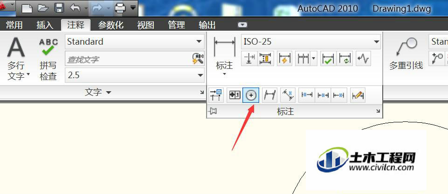Save the drawing with floppy icon
This screenshot has height=194, width=448.
pyautogui.click(x=59, y=8)
